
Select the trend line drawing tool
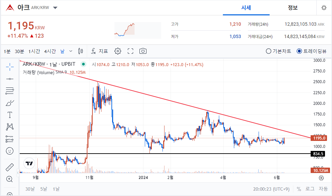click(x=10, y=79)
